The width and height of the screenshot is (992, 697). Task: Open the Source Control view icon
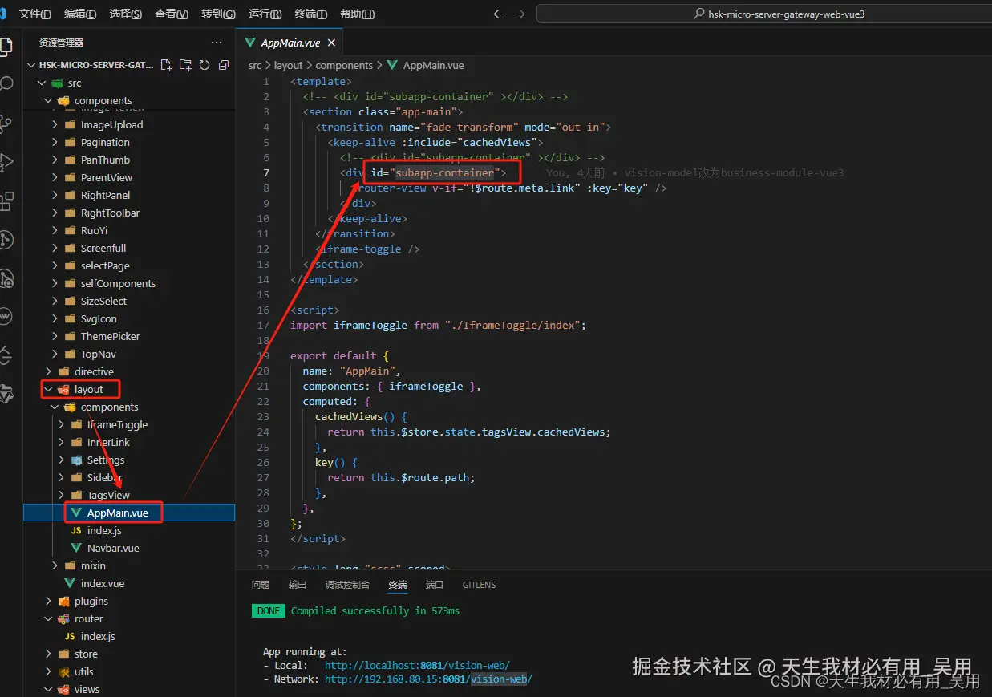coord(6,123)
